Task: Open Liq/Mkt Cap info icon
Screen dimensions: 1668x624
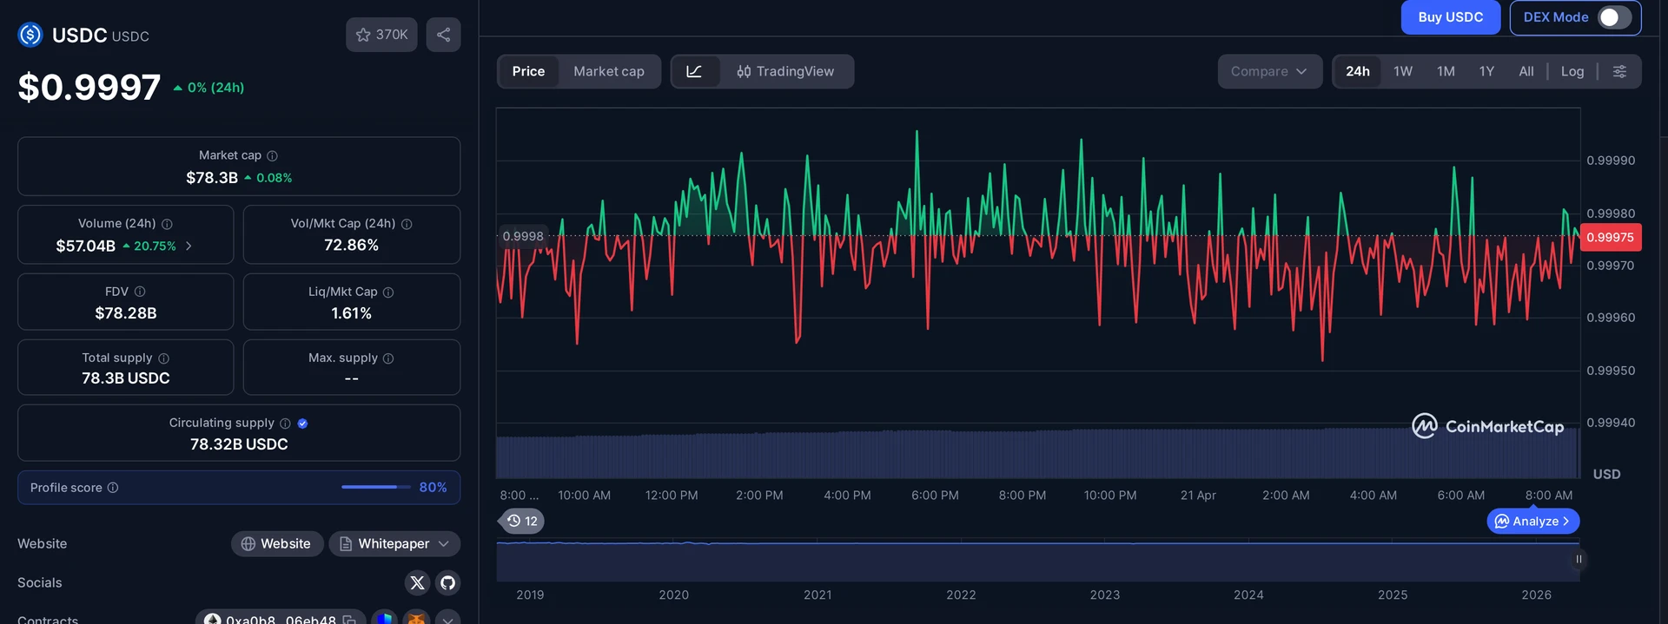Action: click(x=388, y=292)
